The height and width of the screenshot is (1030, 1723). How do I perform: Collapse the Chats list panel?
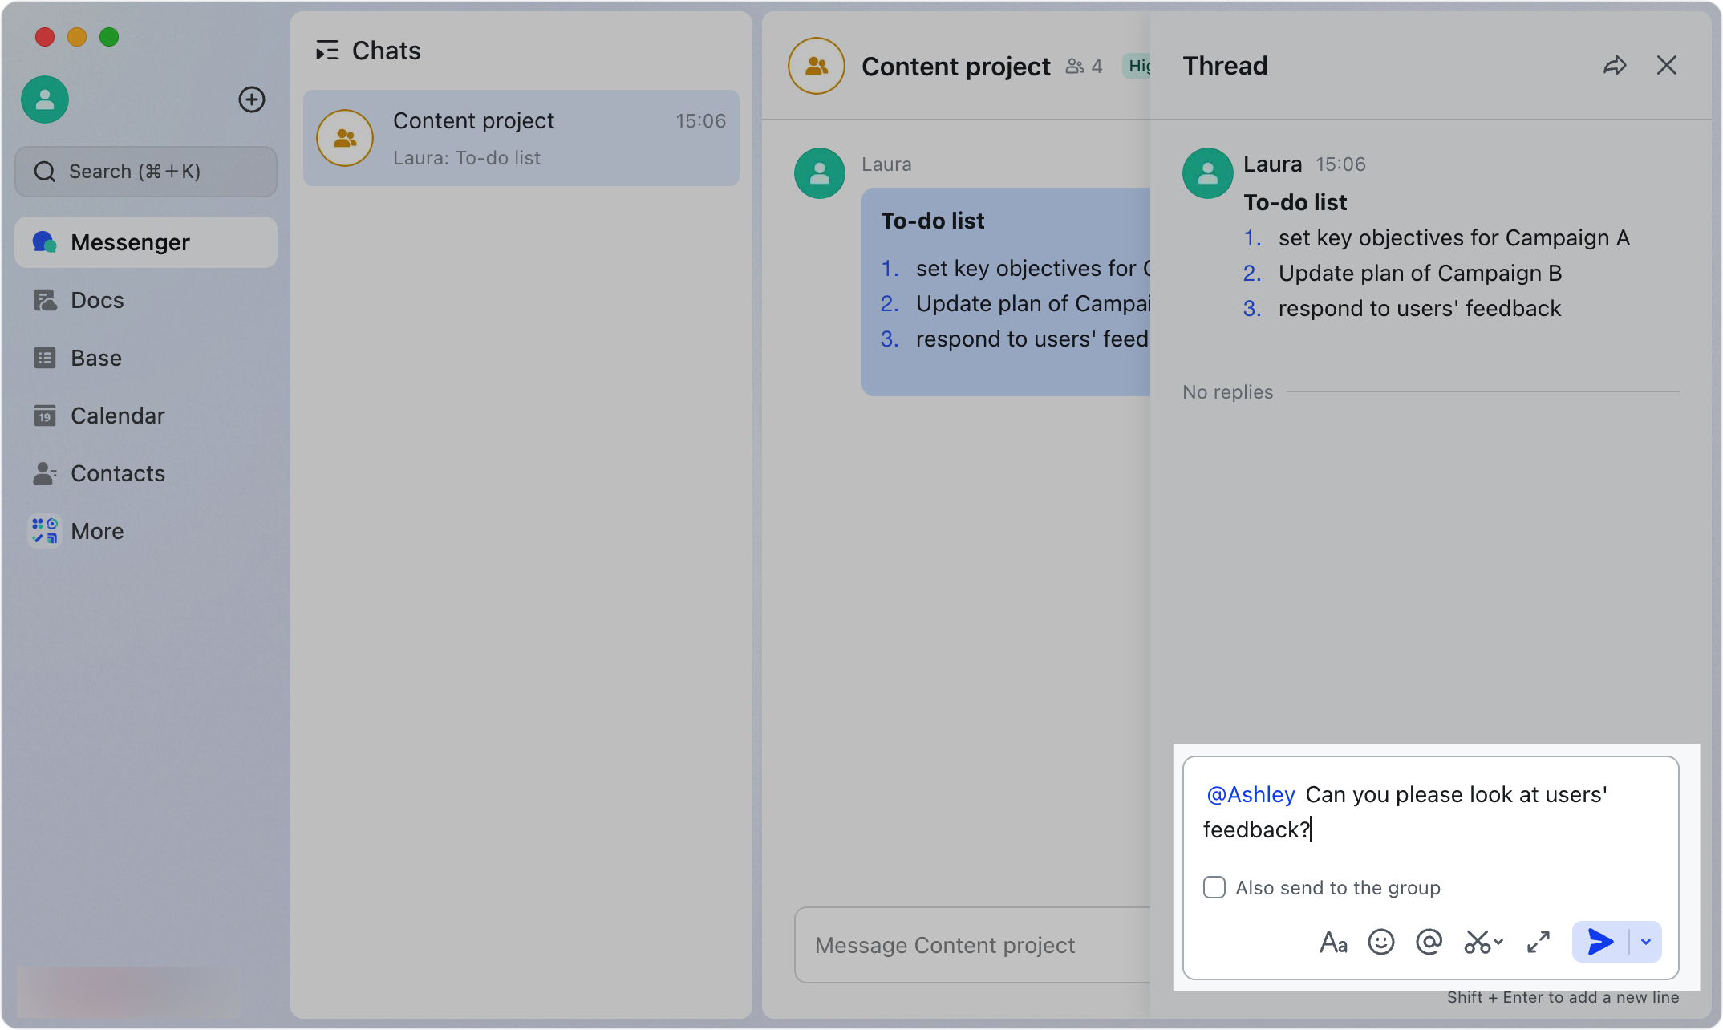tap(326, 51)
